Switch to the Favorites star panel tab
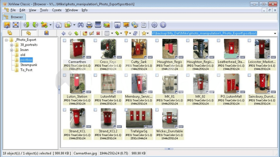280x157 pixels. 28,33
